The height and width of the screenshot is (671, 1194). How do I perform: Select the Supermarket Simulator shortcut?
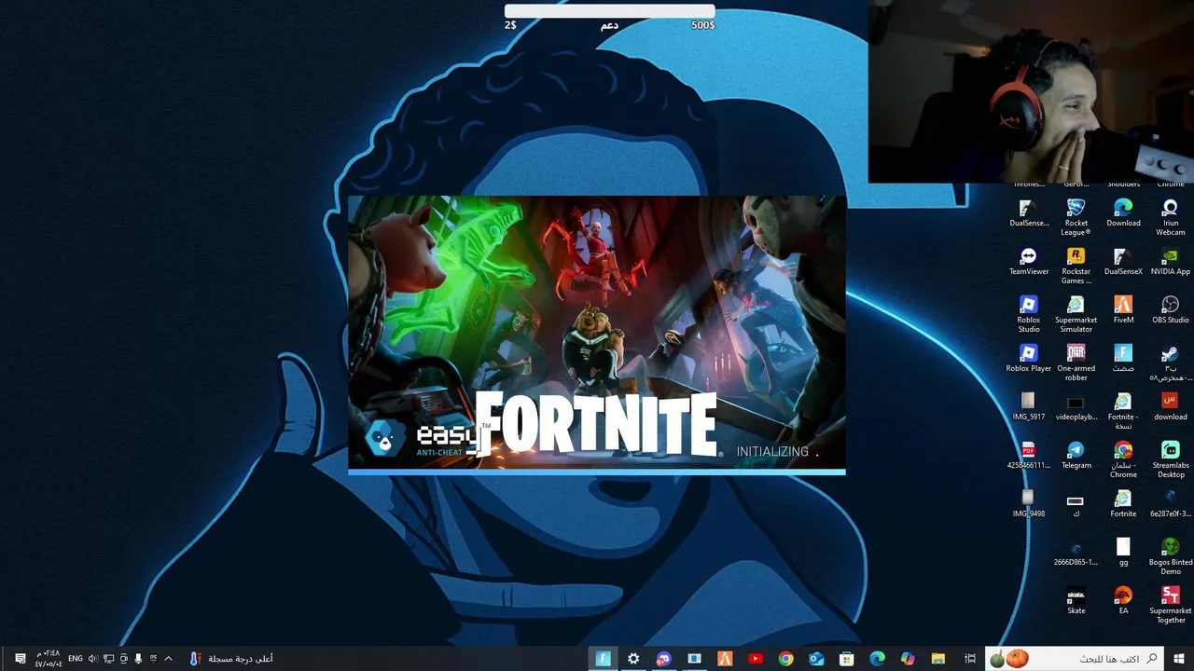1076,314
